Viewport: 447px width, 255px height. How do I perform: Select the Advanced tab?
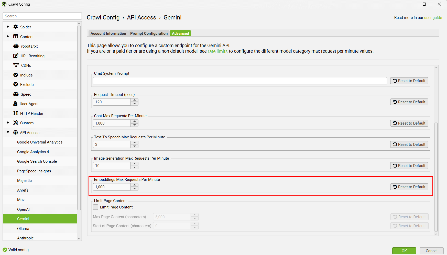pos(180,34)
